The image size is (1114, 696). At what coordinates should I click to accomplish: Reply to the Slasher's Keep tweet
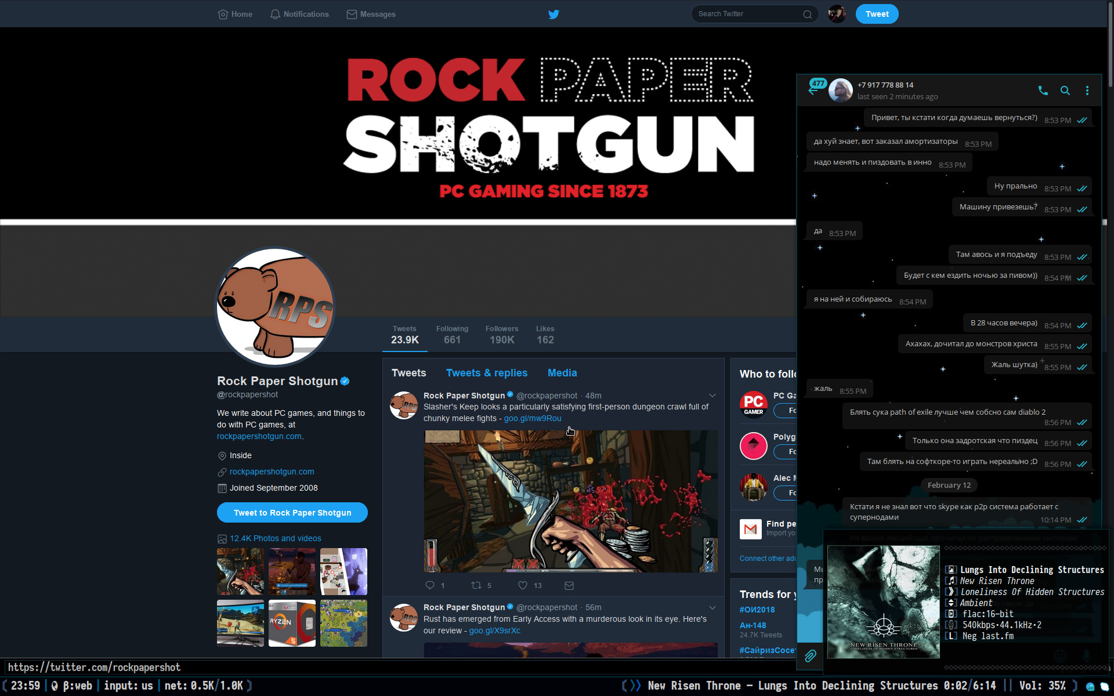click(430, 585)
